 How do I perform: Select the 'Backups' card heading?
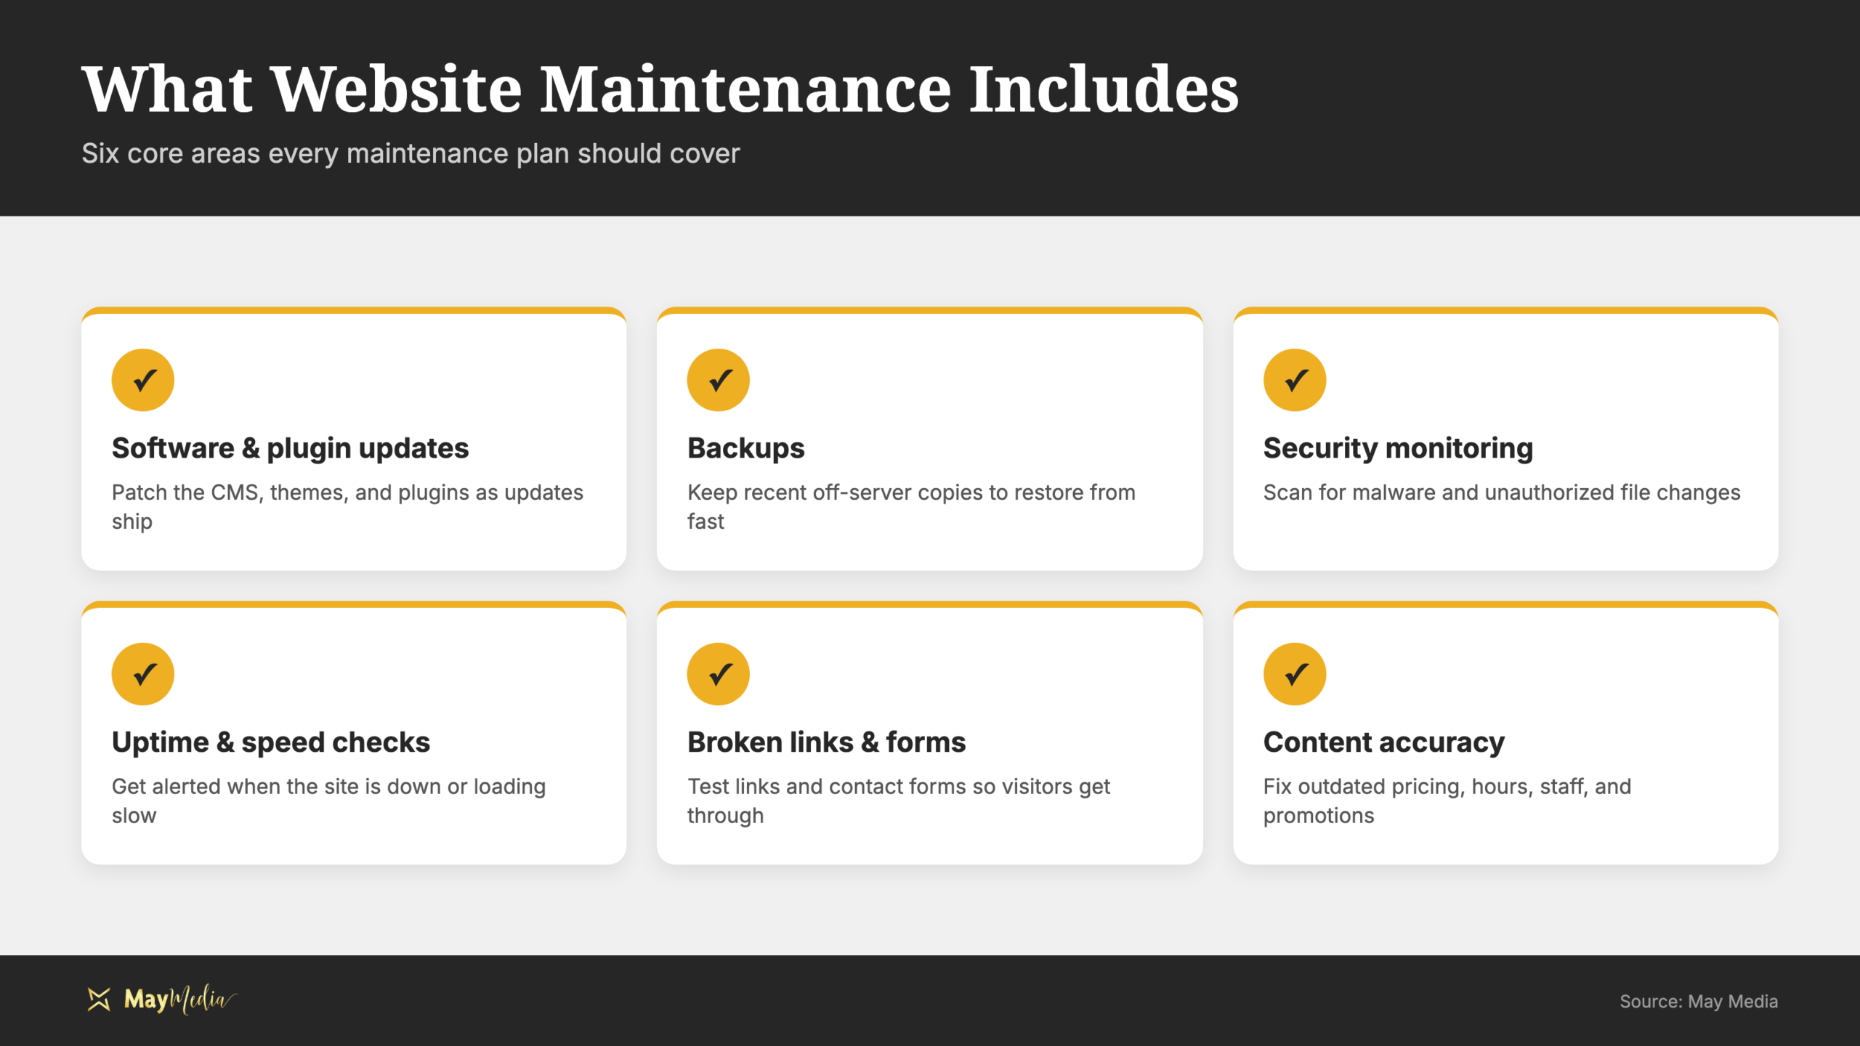745,448
